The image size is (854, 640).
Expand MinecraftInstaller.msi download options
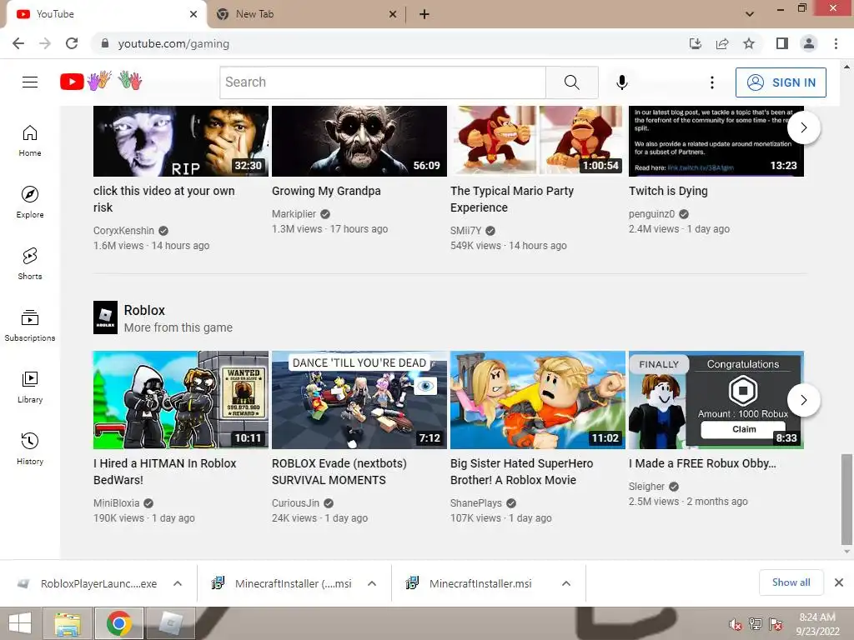(566, 583)
